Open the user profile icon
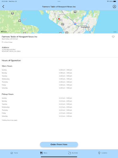118x158 pixels. coord(114,7)
